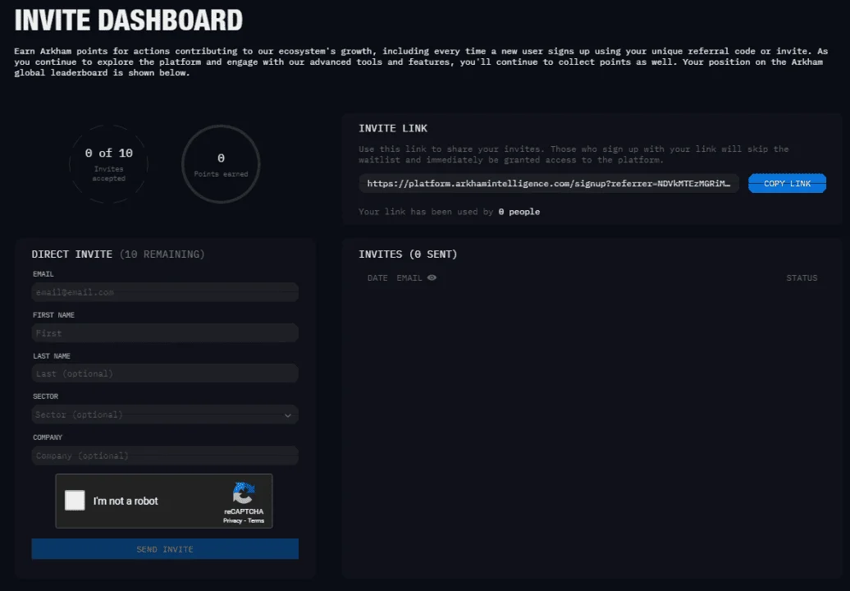Focus the Last Name input field

(165, 373)
